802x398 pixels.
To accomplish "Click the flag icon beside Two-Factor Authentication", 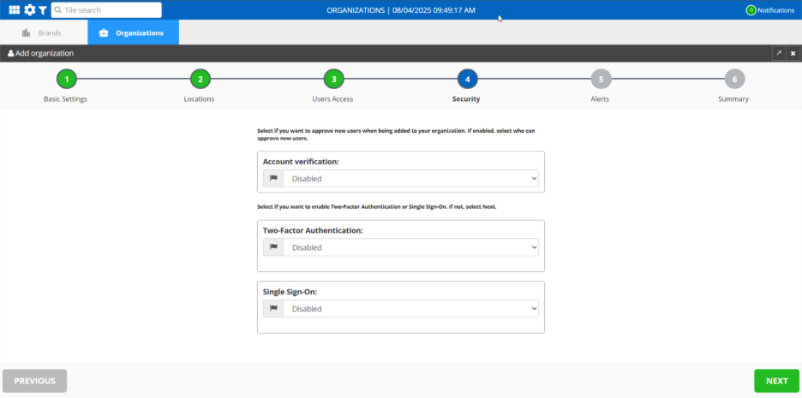I will click(x=273, y=247).
